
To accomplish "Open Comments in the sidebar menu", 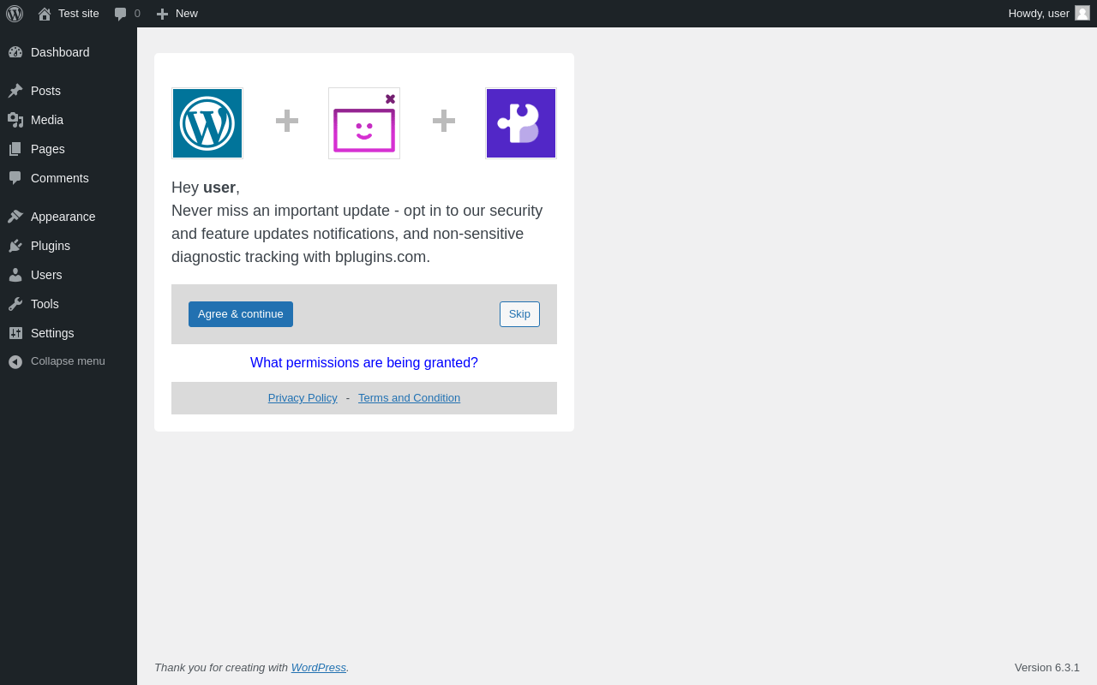I will pos(69,178).
